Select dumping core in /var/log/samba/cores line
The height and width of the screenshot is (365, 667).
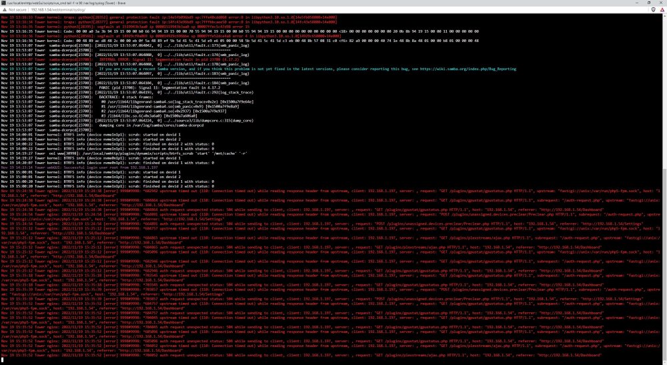click(x=102, y=125)
